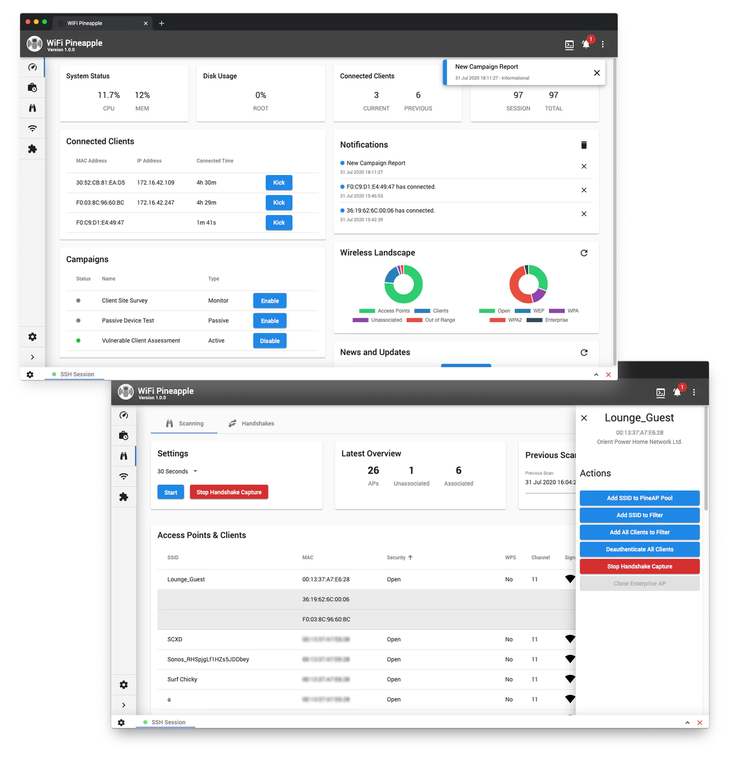This screenshot has width=729, height=771.
Task: Expand upper window sidebar with chevron
Action: pos(32,357)
